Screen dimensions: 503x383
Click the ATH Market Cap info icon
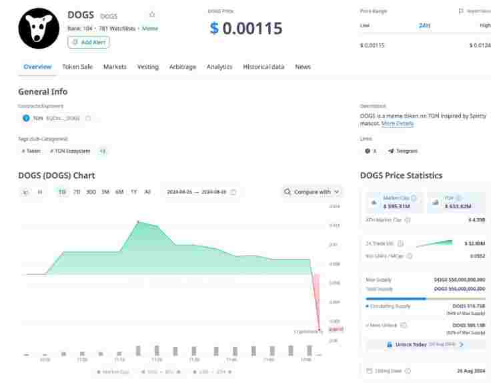408,220
